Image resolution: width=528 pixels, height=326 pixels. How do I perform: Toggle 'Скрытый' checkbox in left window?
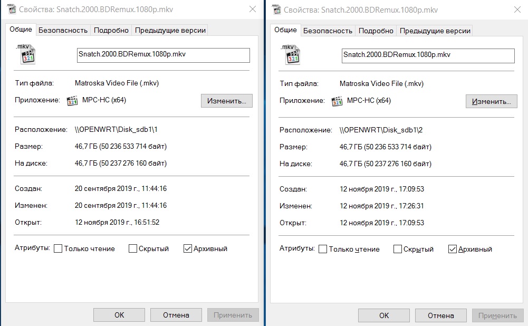[x=133, y=248]
